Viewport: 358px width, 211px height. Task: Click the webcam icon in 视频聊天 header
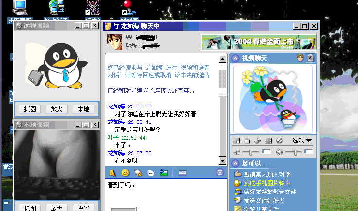310,58
